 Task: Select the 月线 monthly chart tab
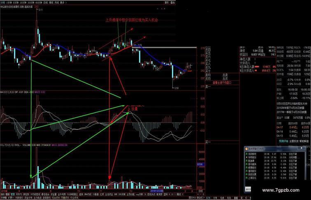pos(57,2)
